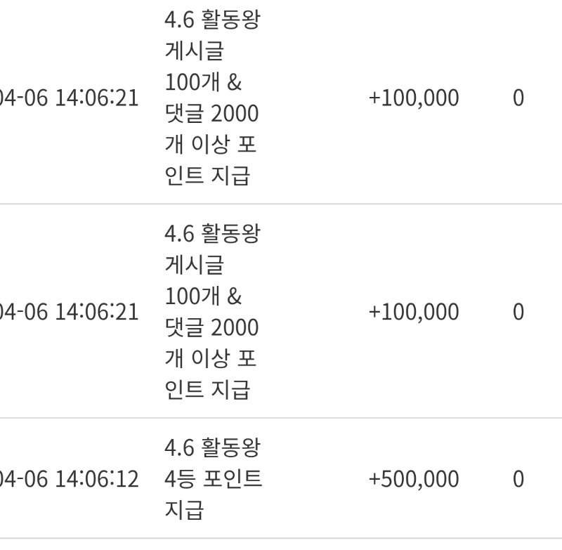Click the 0 balance in the middle row

[518, 312]
